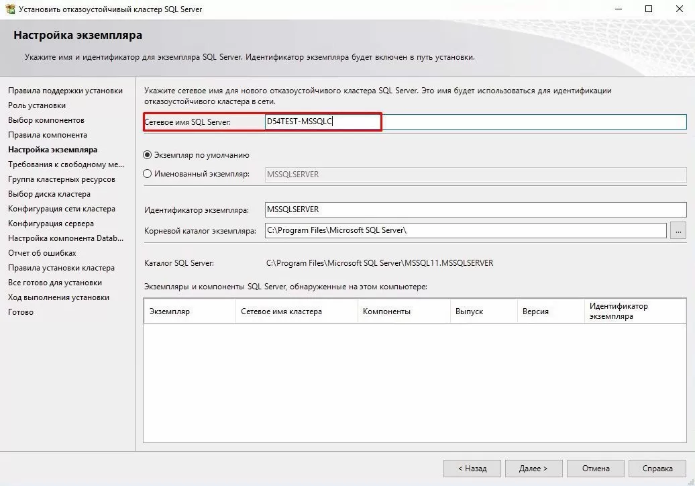Open Конфигурация сети кластера step
The height and width of the screenshot is (486, 695).
point(62,209)
